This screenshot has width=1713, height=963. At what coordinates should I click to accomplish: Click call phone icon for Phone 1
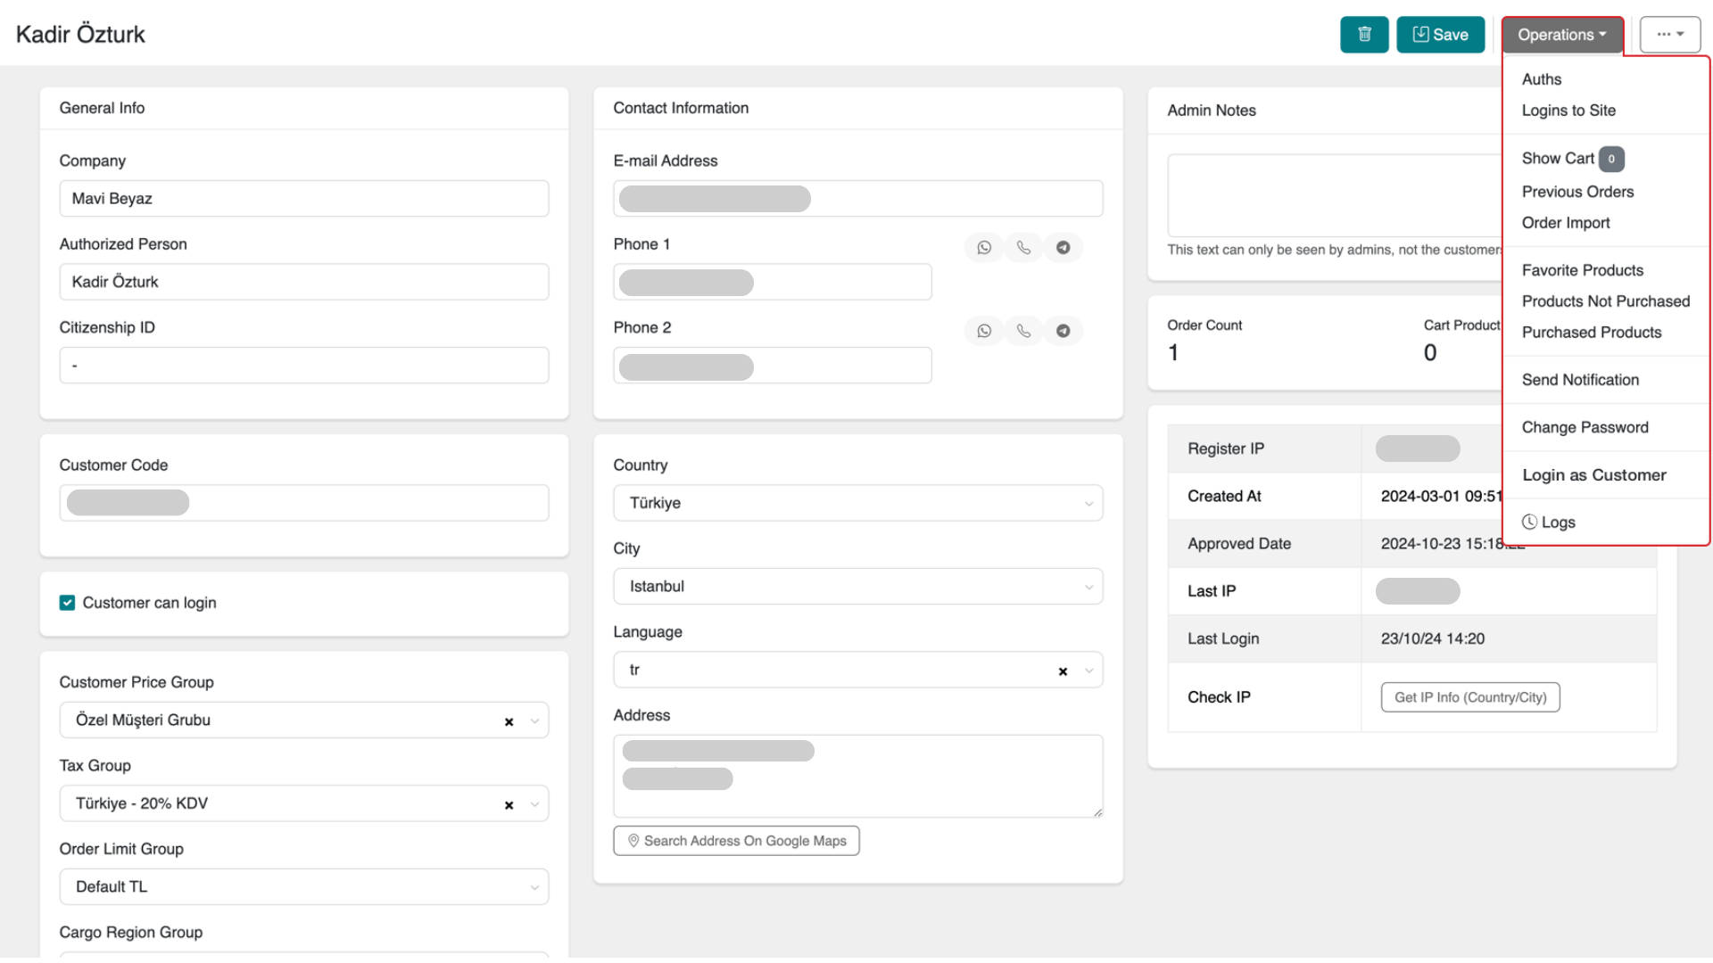tap(1023, 248)
